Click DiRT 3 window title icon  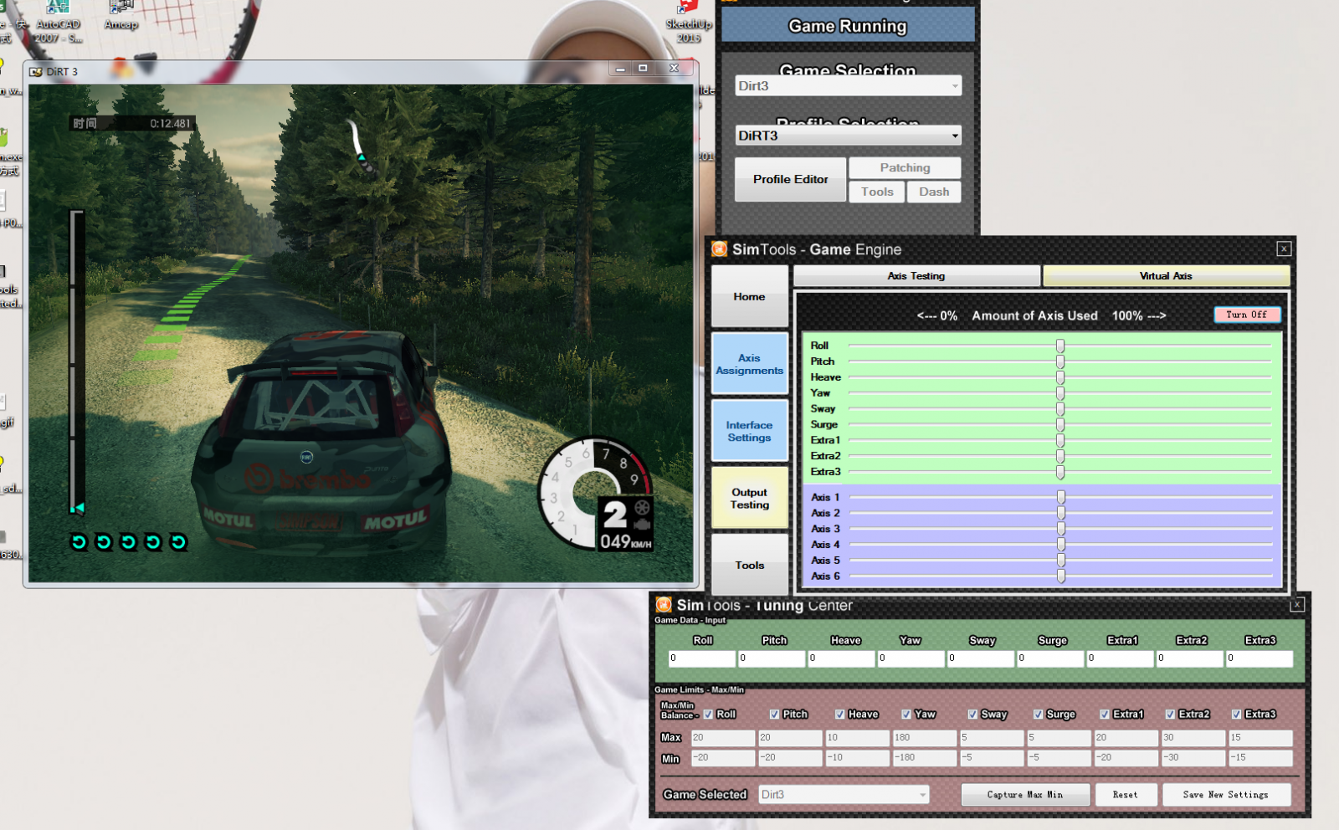click(x=36, y=72)
